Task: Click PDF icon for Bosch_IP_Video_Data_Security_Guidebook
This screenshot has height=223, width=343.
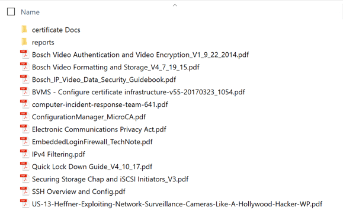Action: [x=24, y=79]
